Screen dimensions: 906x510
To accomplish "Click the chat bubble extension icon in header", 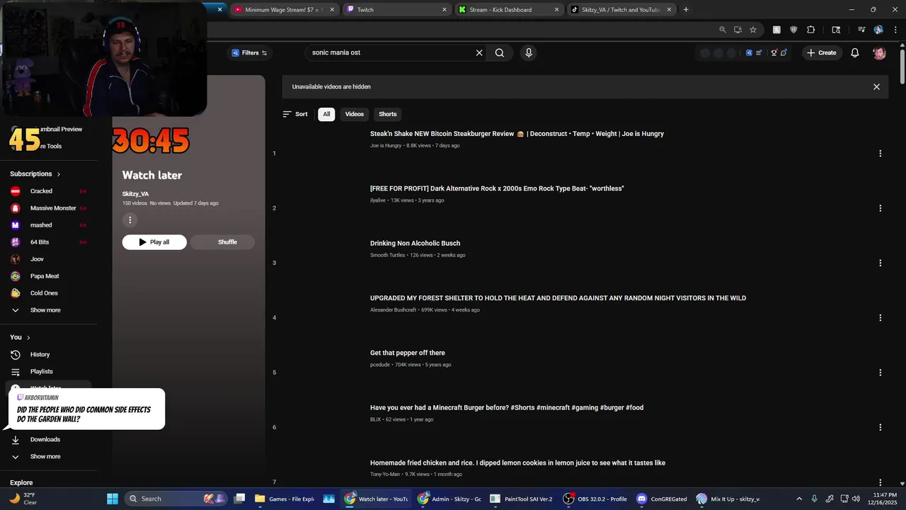I will click(x=784, y=52).
